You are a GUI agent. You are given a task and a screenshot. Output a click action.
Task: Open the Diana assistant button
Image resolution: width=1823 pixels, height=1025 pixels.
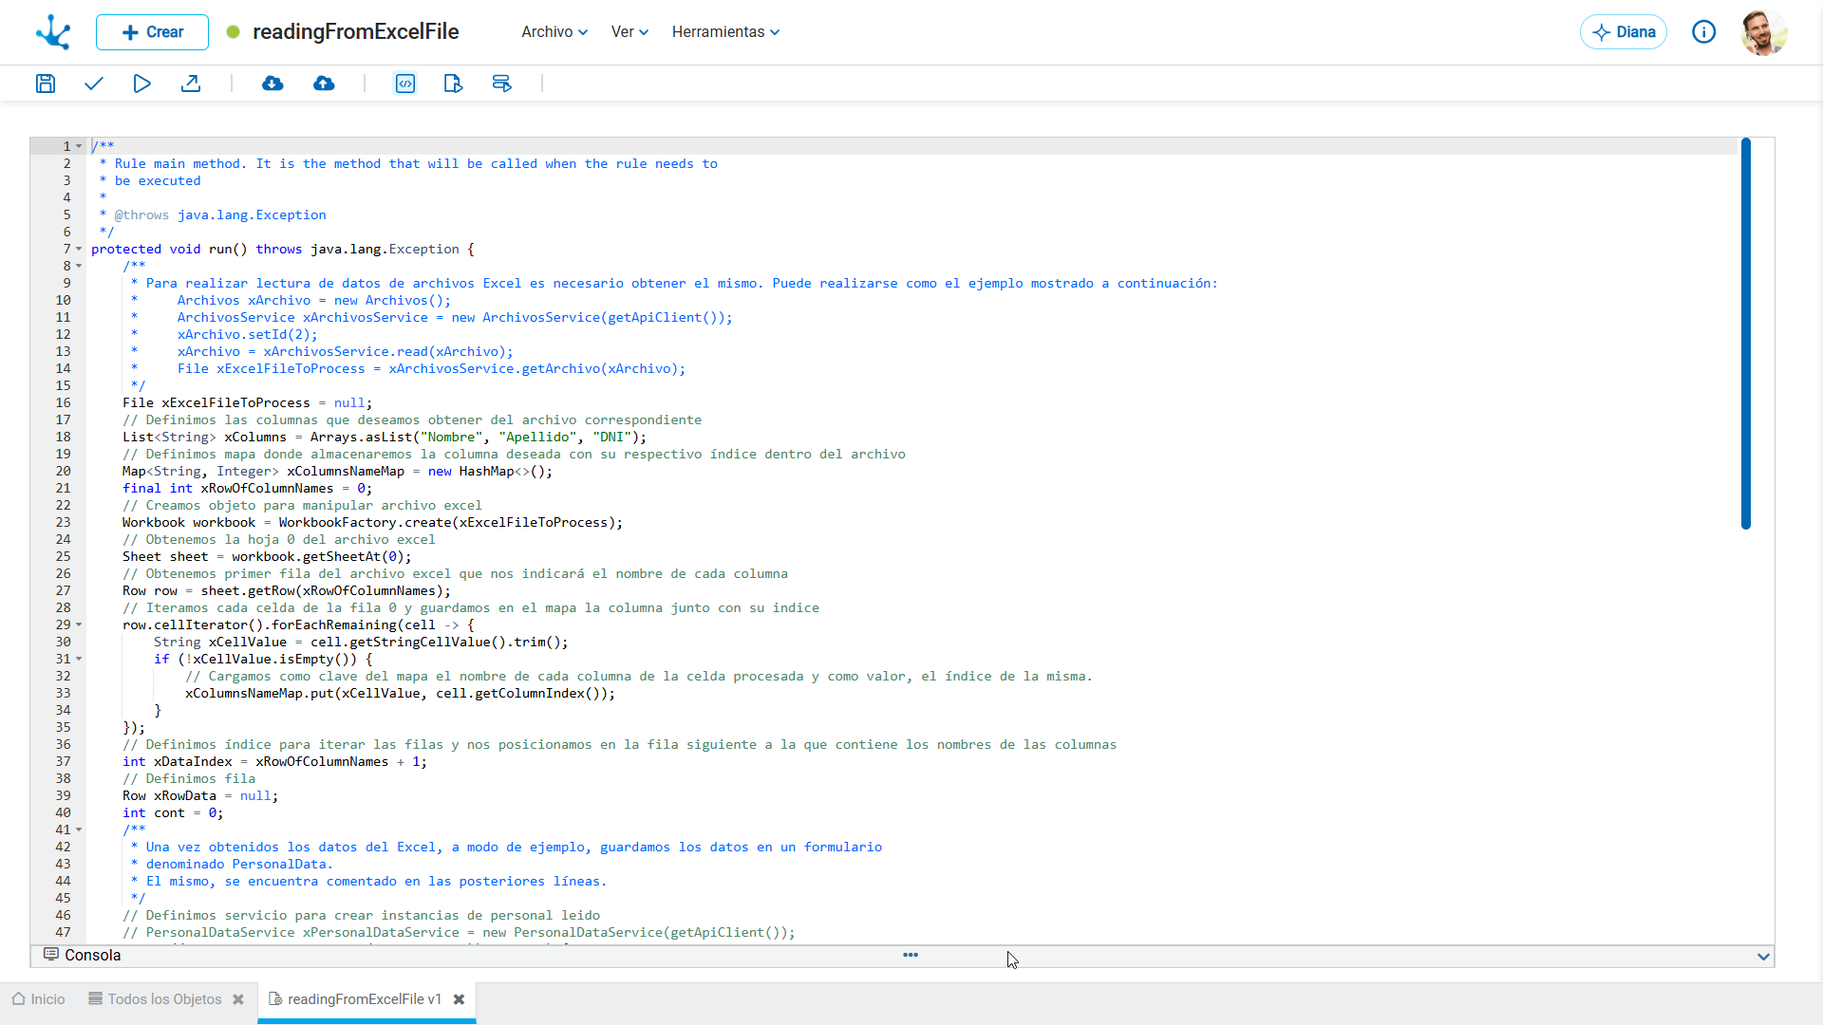(1624, 32)
